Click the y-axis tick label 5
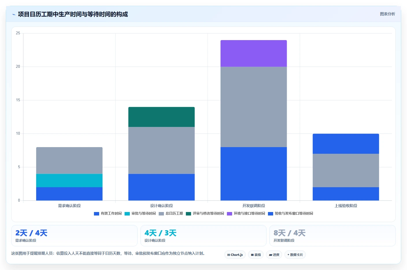This screenshot has height=270, width=407. 19,167
